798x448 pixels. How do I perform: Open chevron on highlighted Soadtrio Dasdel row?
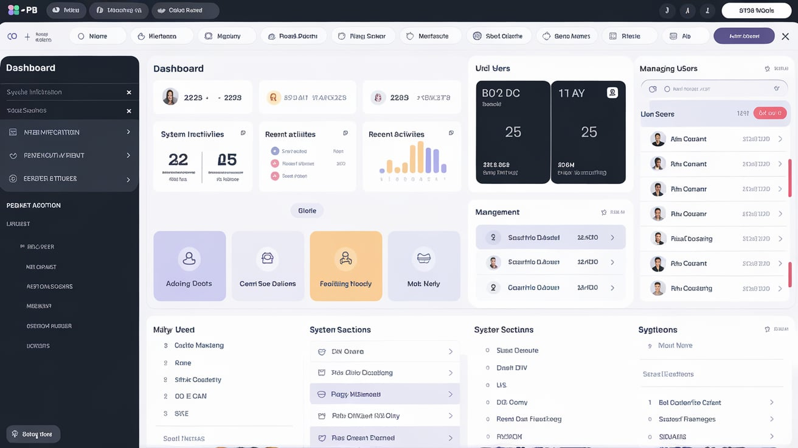tap(612, 237)
